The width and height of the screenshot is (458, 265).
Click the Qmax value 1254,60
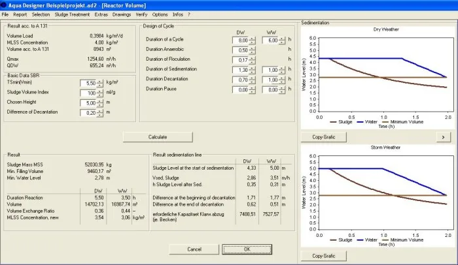click(x=96, y=59)
